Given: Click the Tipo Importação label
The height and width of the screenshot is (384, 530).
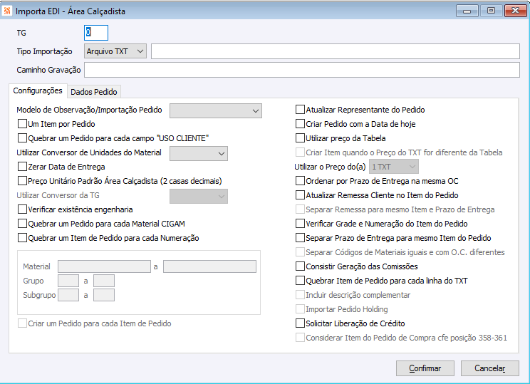Looking at the screenshot, I should click(44, 51).
